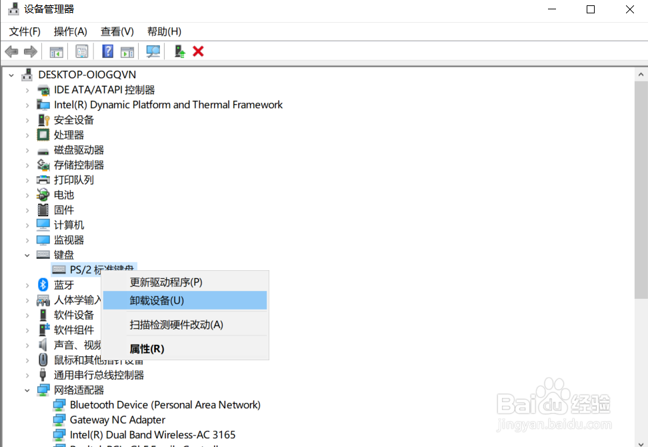Expand the 计算机 node
The image size is (648, 447).
click(x=27, y=226)
